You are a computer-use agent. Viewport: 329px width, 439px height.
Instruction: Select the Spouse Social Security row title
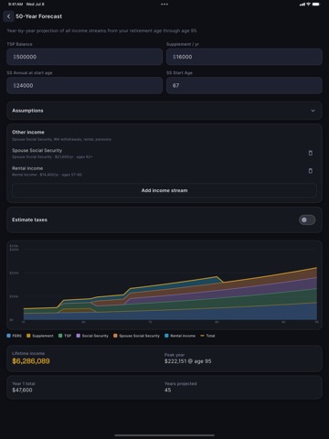point(37,150)
